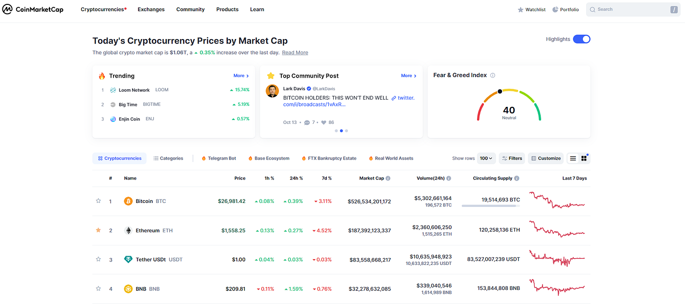Remove Ethereum from watchlist star
This screenshot has width=685, height=304.
coord(98,230)
